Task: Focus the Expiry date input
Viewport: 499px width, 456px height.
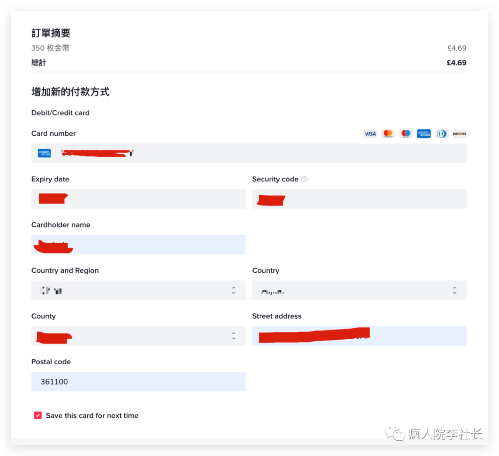Action: pyautogui.click(x=138, y=199)
